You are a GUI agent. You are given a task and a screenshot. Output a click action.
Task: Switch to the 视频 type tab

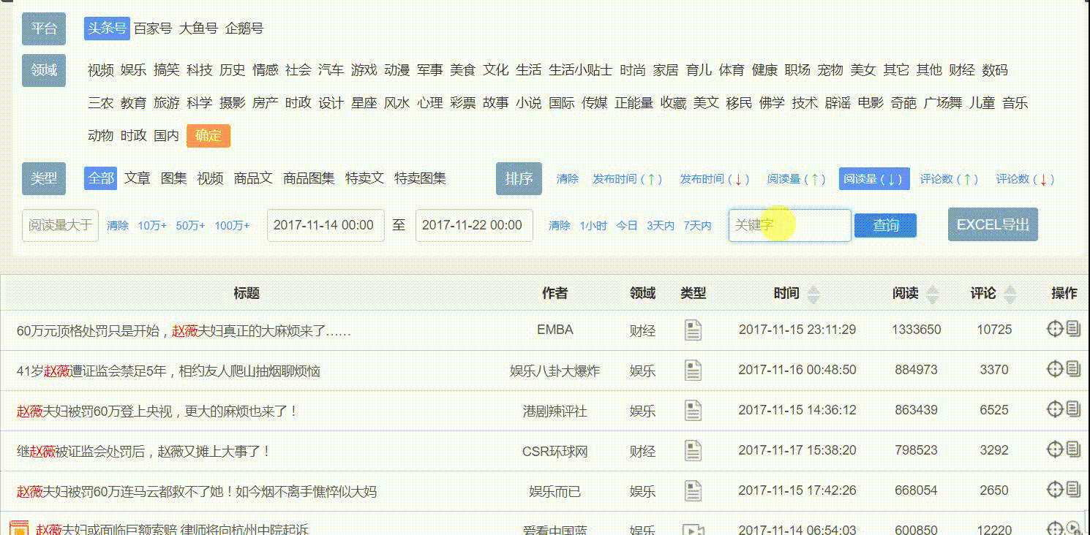coord(211,178)
